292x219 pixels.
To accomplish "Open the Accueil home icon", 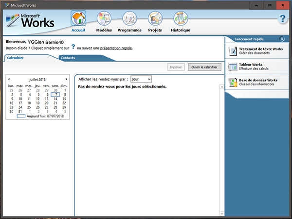I will click(x=78, y=18).
